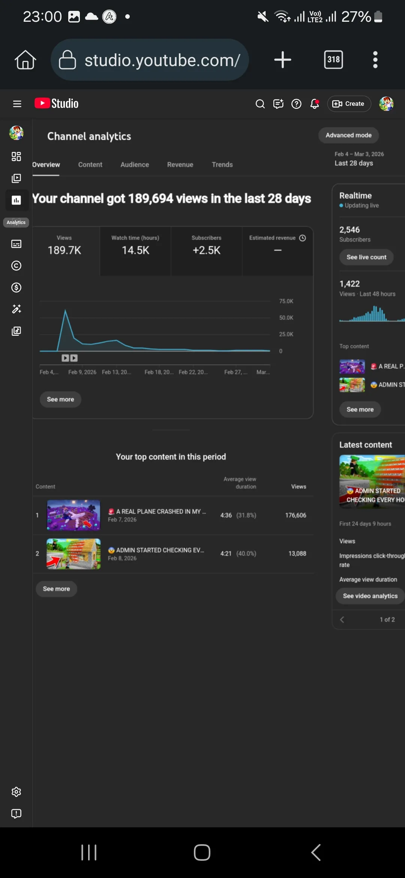Open the hamburger navigation menu
This screenshot has height=878, width=405.
17,104
